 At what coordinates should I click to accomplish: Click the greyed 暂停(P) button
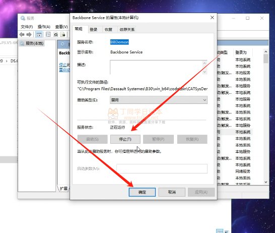pos(158,139)
